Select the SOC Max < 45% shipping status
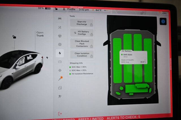This screenshot has width=181, height=120. click(x=78, y=67)
